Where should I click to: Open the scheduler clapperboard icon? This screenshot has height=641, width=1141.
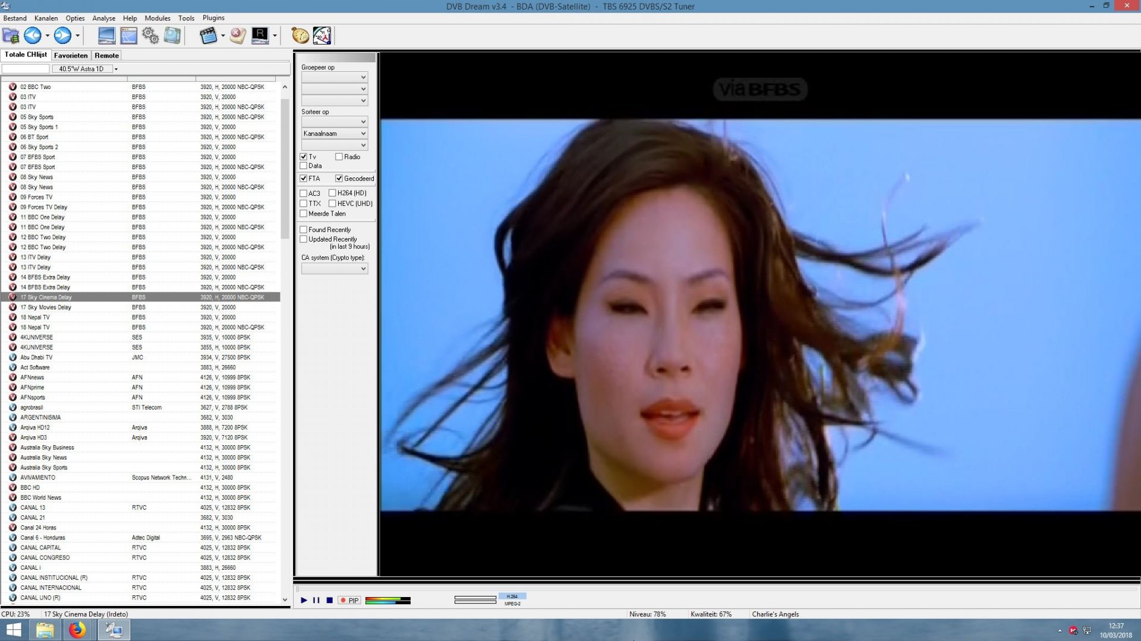(209, 36)
